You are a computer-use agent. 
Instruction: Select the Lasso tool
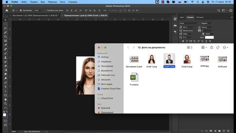pyautogui.click(x=6, y=28)
